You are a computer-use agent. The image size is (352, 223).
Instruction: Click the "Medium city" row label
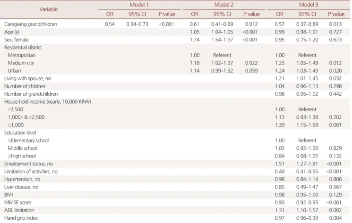(x=21, y=63)
